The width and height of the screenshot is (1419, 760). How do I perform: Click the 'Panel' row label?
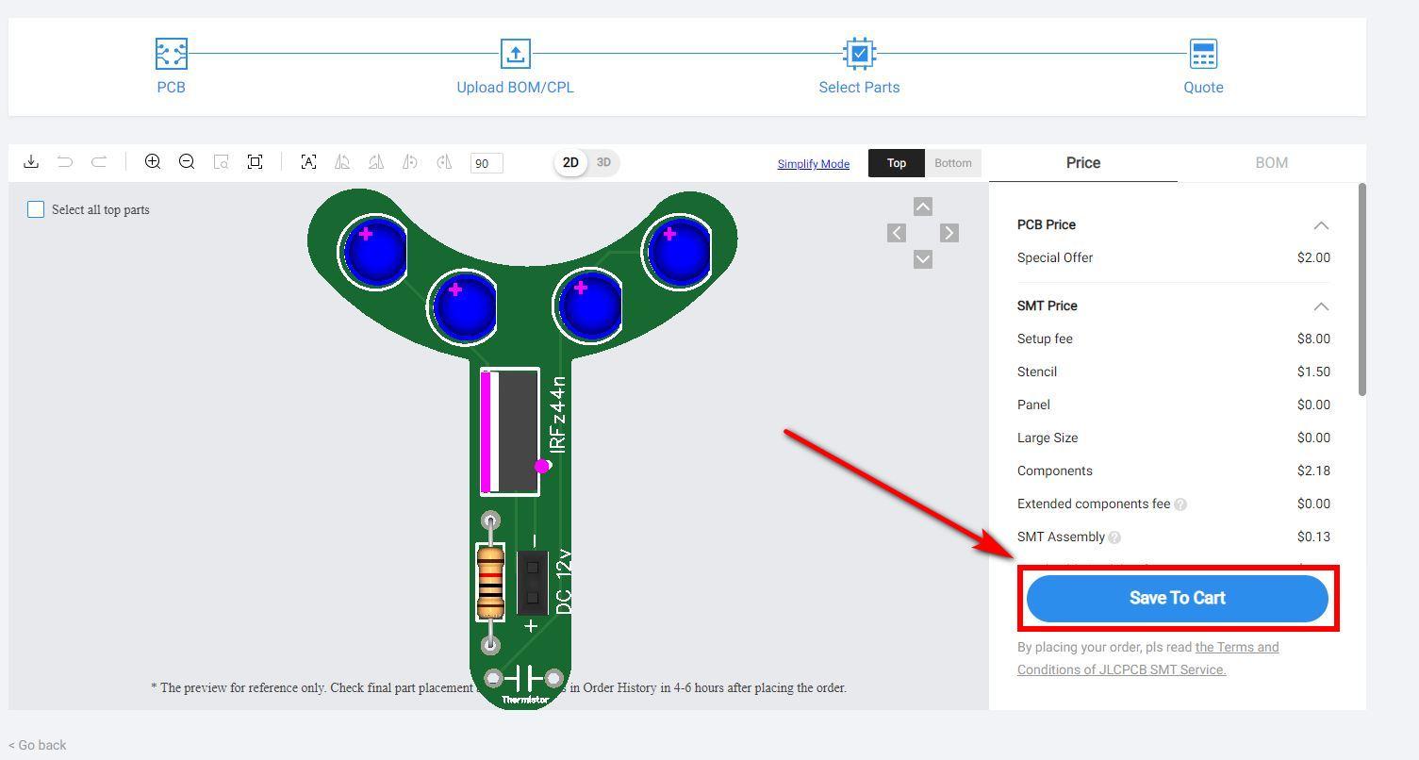(1033, 405)
